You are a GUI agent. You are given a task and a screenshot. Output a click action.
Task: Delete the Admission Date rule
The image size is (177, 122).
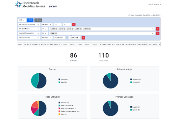83,38
